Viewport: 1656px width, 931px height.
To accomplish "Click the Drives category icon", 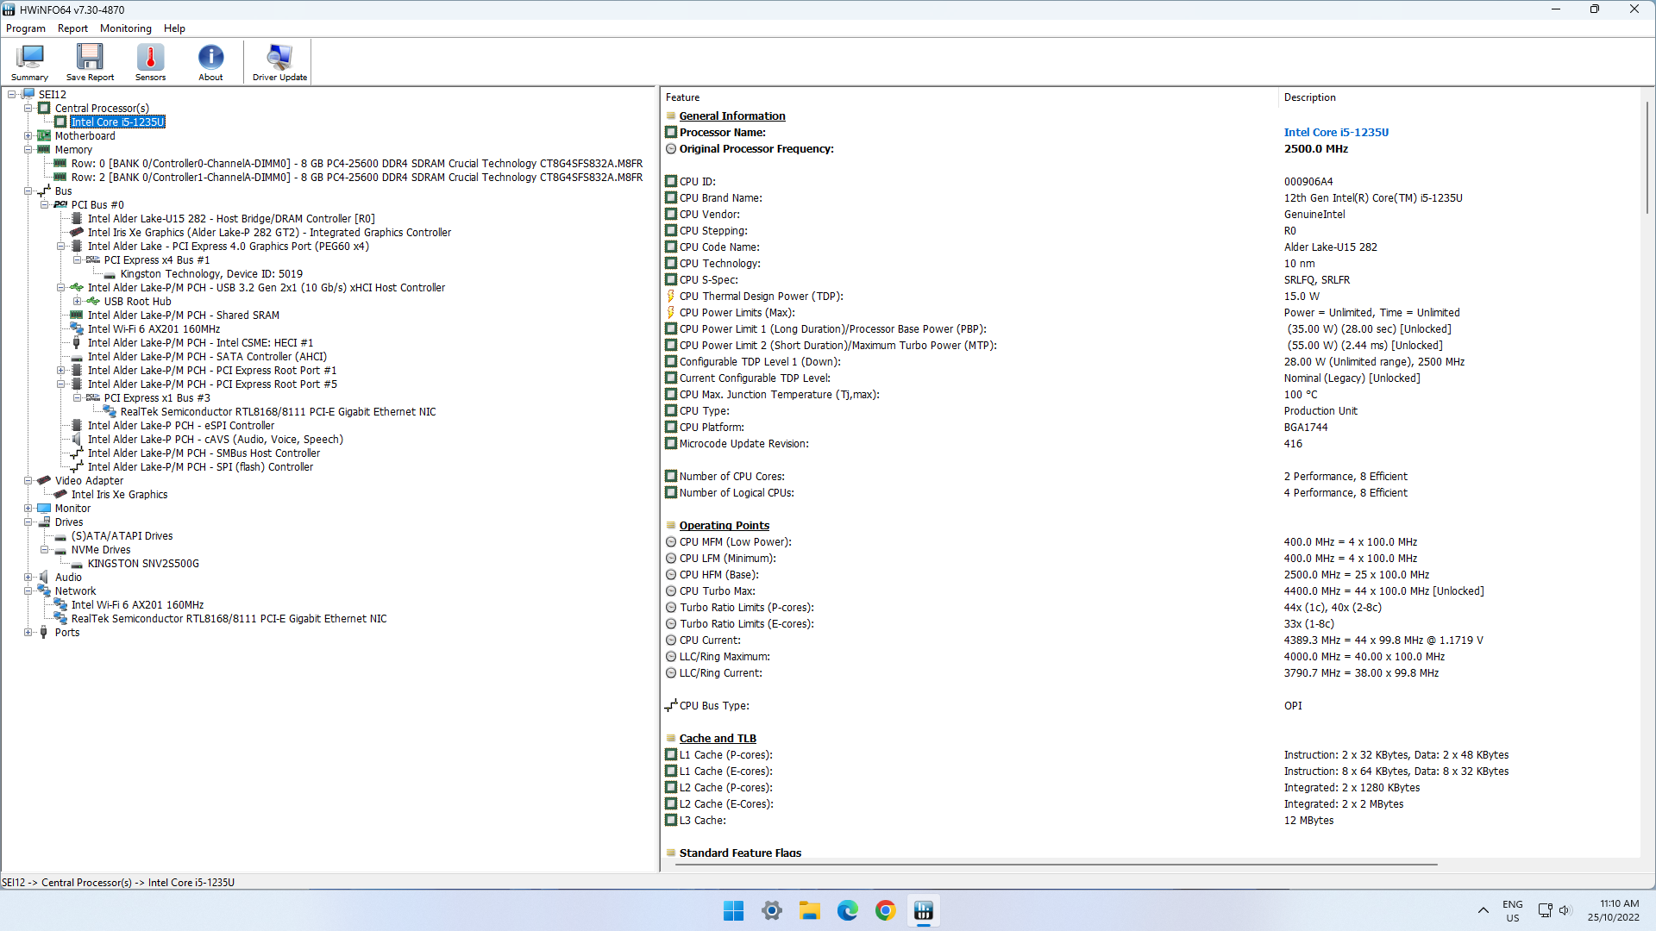I will point(44,522).
